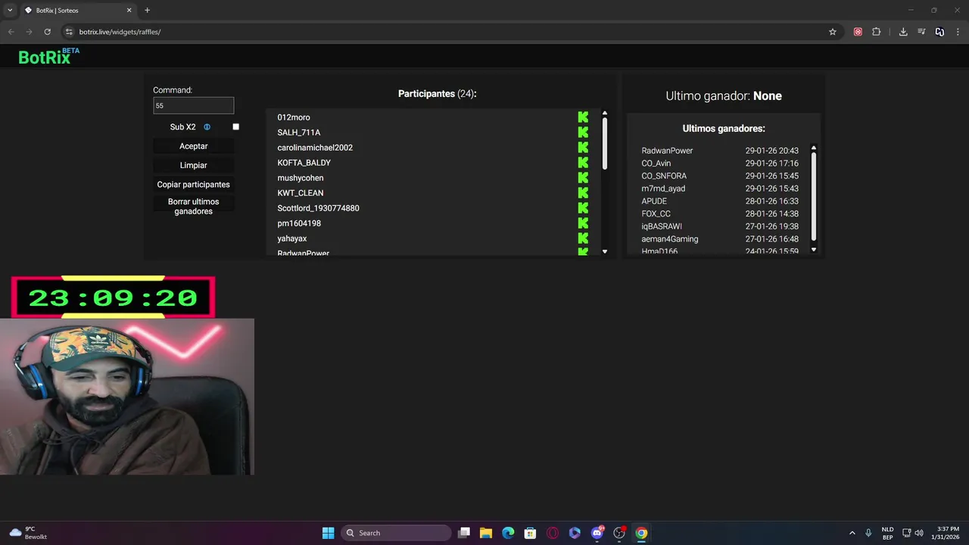Click Borrar ultimos ganadores button
The height and width of the screenshot is (545, 969).
click(x=194, y=207)
